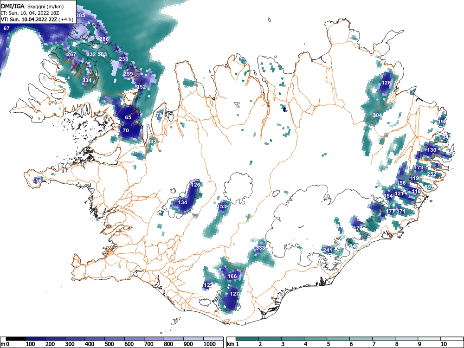Click the visibility value '241' on the map
The height and width of the screenshot is (348, 464).
tap(327, 250)
